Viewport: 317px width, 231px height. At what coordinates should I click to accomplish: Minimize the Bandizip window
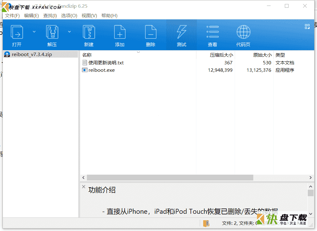pyautogui.click(x=269, y=6)
